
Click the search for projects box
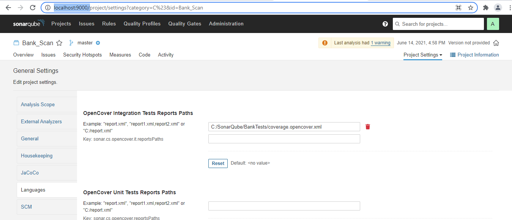tap(438, 24)
